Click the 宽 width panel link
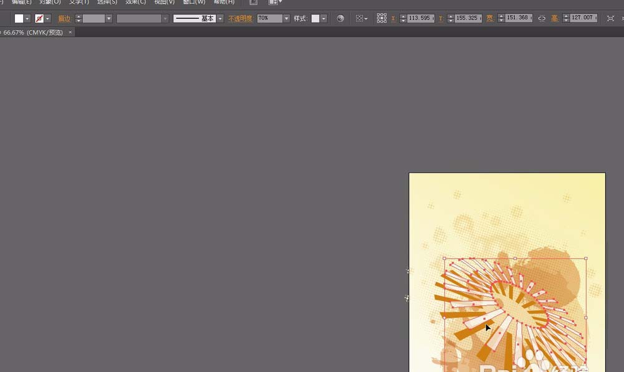The width and height of the screenshot is (624, 372). 490,18
